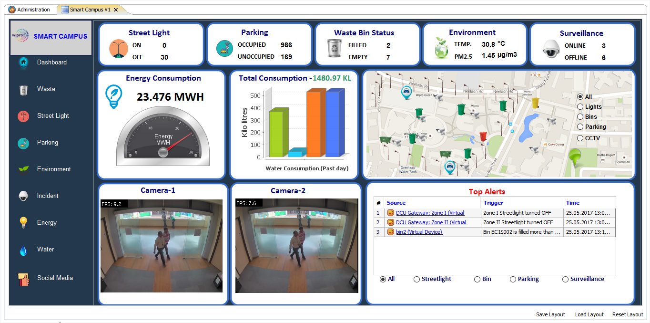This screenshot has height=323, width=650.
Task: Click the Waste trash bin sidebar icon
Action: [23, 89]
